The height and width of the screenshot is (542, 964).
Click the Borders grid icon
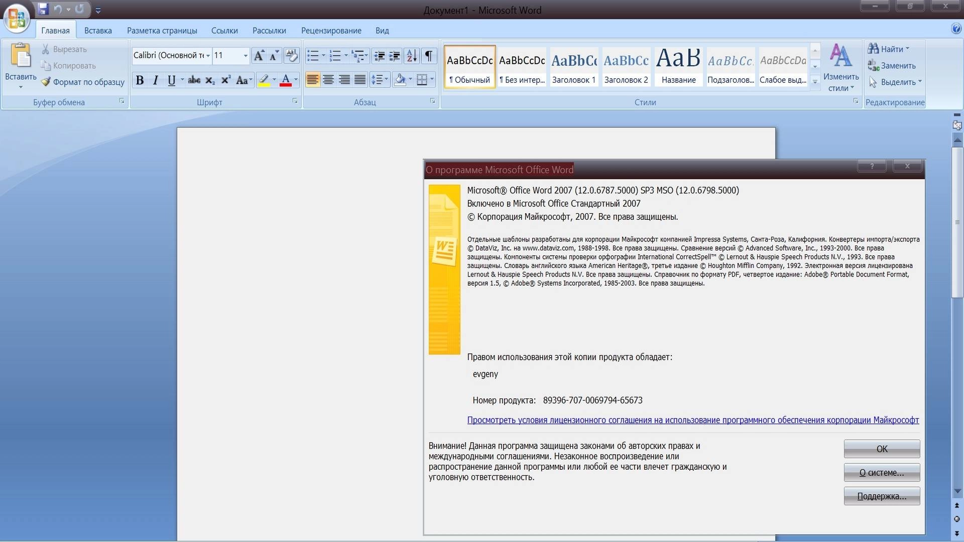click(422, 80)
